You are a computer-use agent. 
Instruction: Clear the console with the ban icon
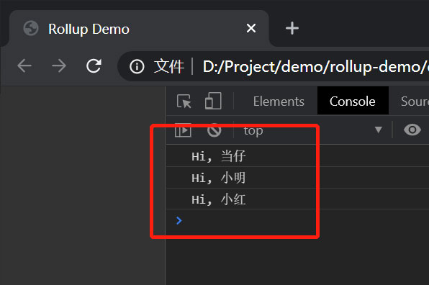pyautogui.click(x=214, y=130)
